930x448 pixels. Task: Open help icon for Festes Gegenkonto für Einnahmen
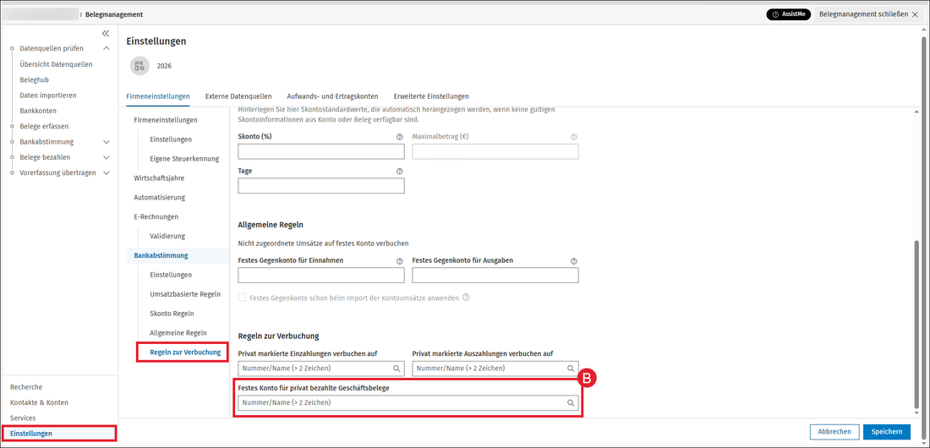pyautogui.click(x=399, y=260)
